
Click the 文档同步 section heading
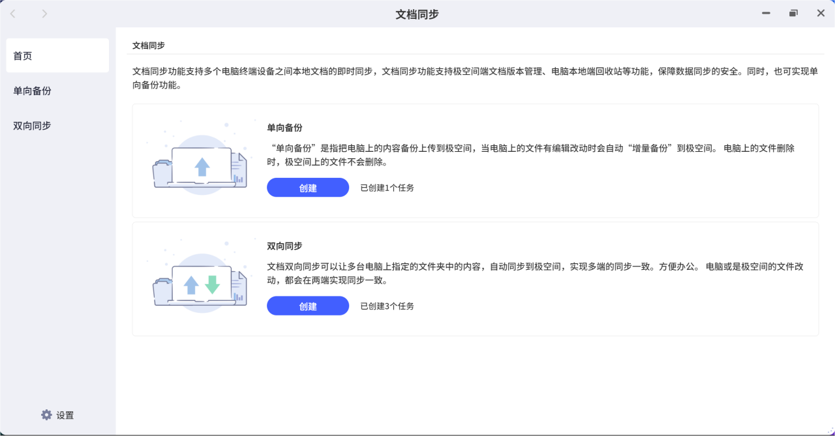[x=149, y=46]
